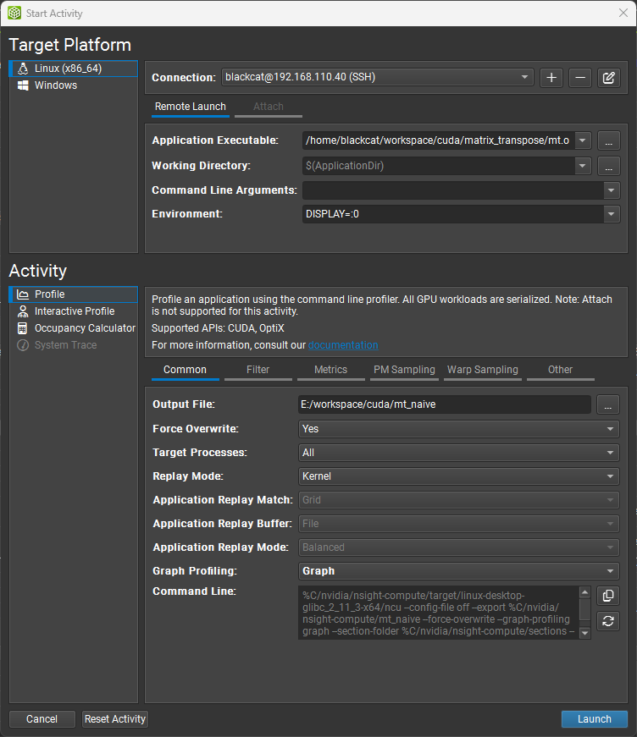This screenshot has height=737, width=637.
Task: Remove the connection with minus button
Action: (579, 78)
